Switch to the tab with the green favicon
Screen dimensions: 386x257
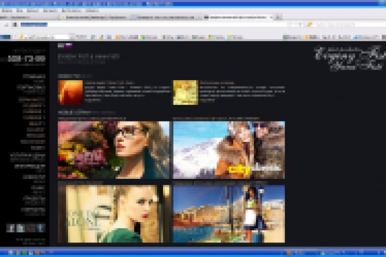(x=93, y=18)
